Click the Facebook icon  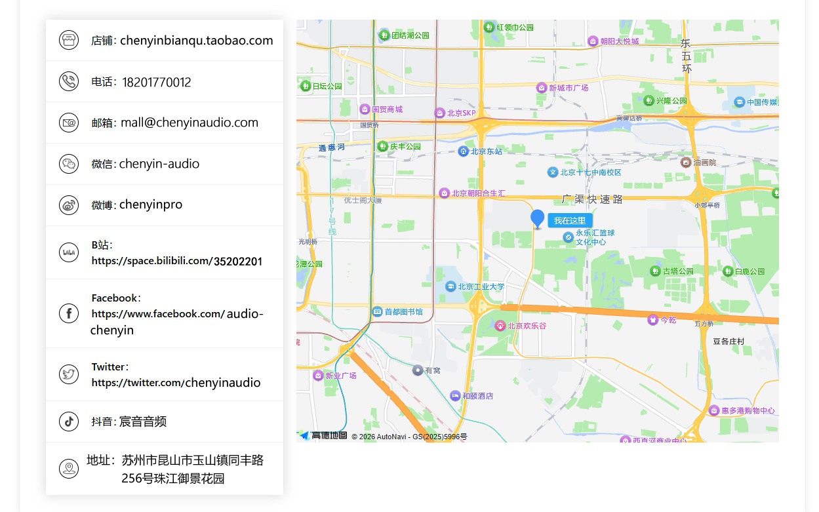coord(69,313)
